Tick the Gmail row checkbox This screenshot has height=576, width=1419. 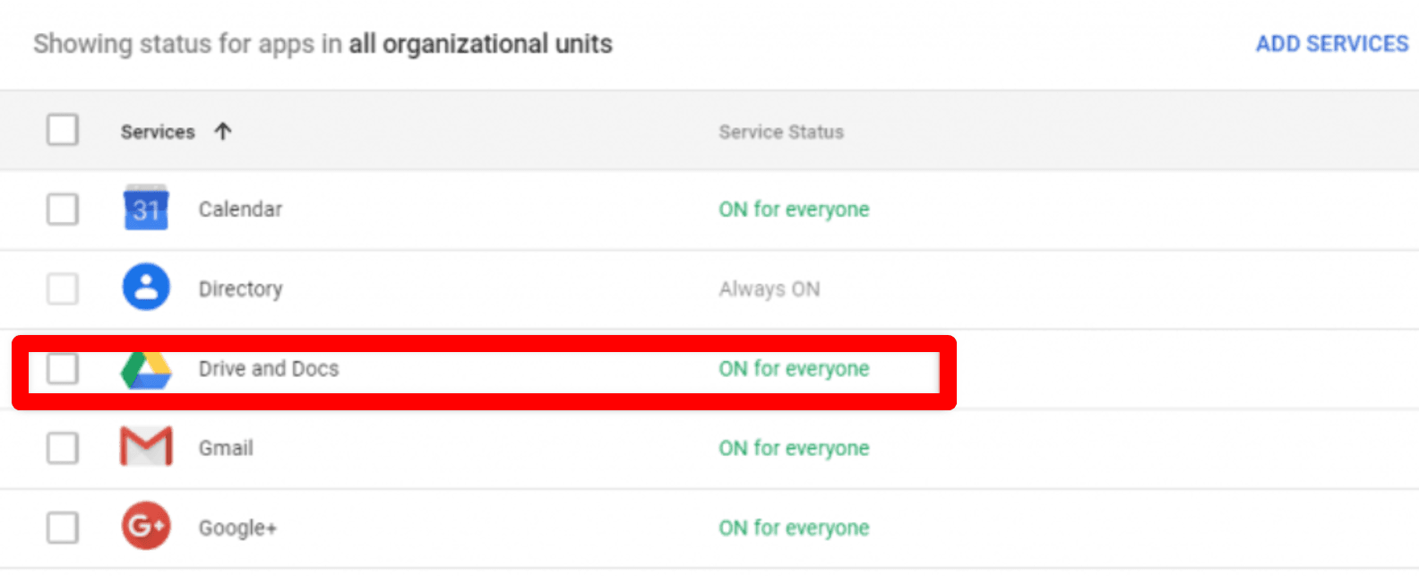pos(63,447)
